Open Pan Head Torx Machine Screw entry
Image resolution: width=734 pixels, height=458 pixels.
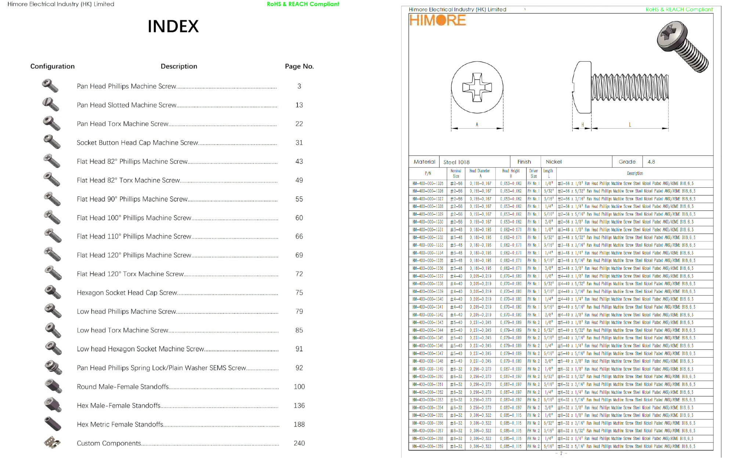123,124
